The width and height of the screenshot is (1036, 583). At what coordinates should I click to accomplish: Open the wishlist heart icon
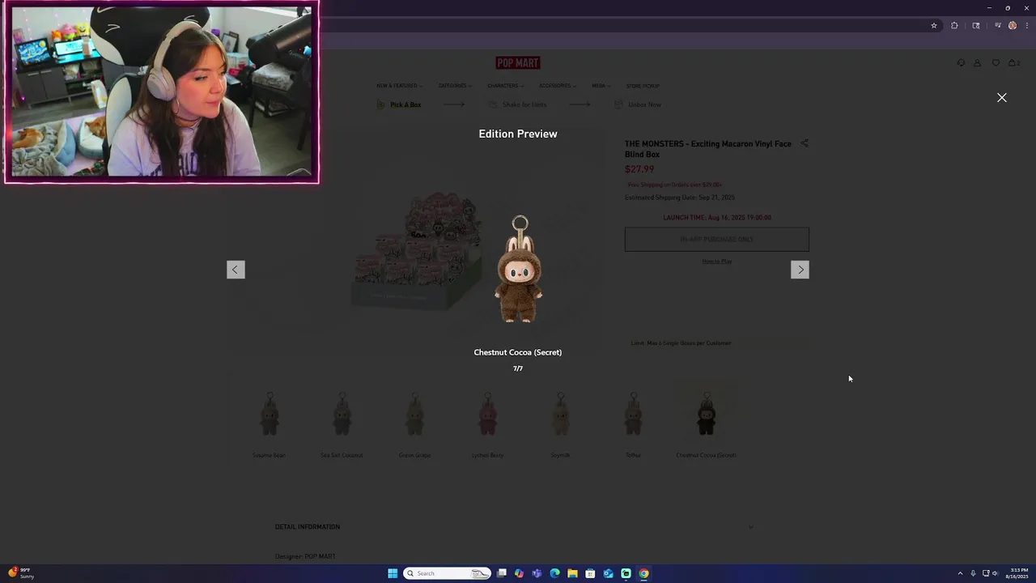(x=996, y=63)
